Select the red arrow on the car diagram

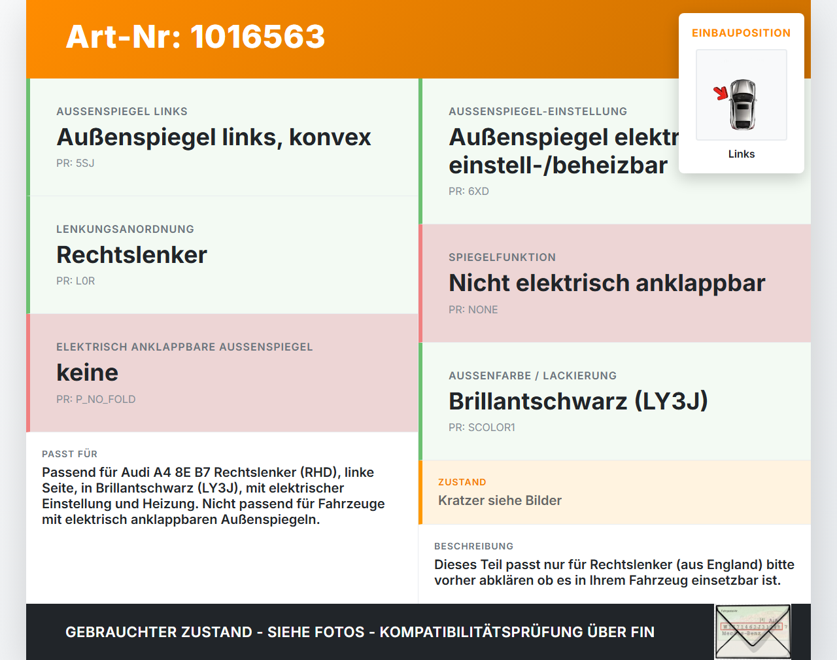(x=721, y=94)
